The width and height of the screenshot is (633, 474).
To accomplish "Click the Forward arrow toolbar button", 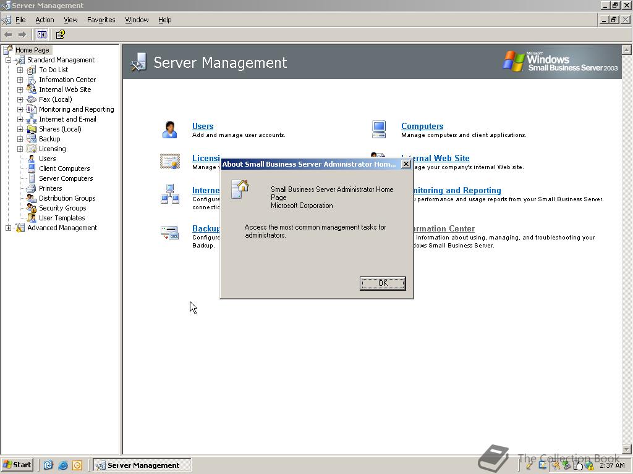I will (x=22, y=35).
